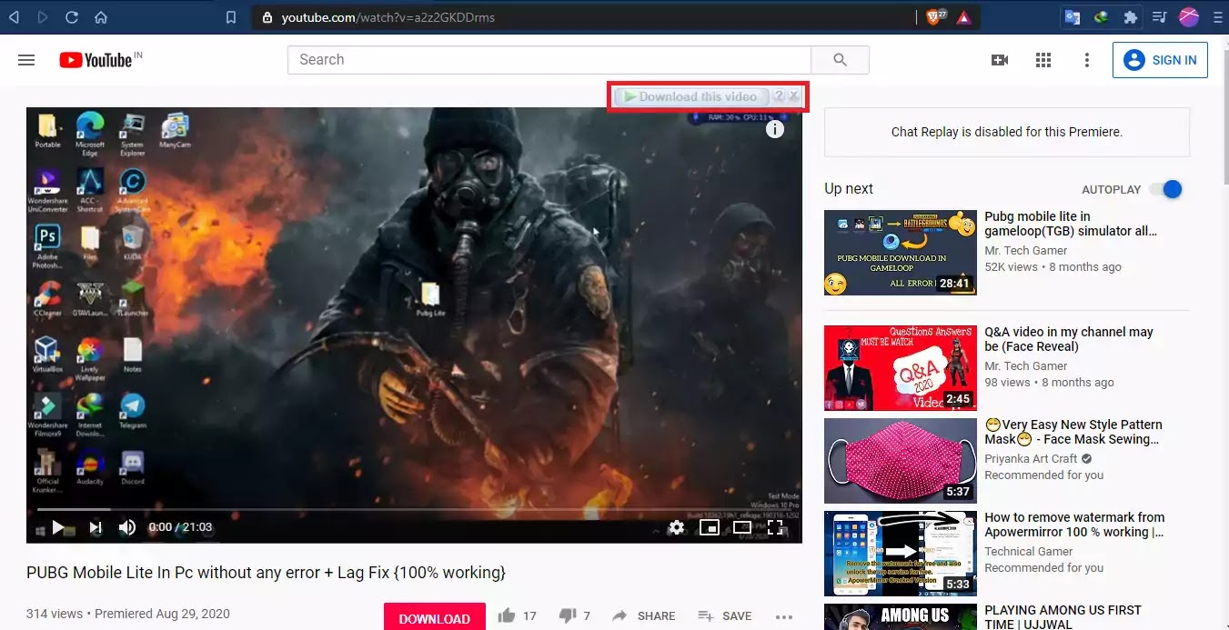Open Priyanka Art Craft channel name
This screenshot has width=1229, height=630.
point(1031,459)
